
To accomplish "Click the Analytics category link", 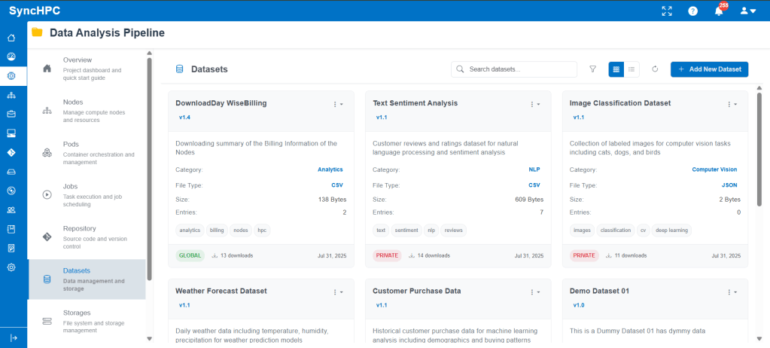I will [330, 169].
